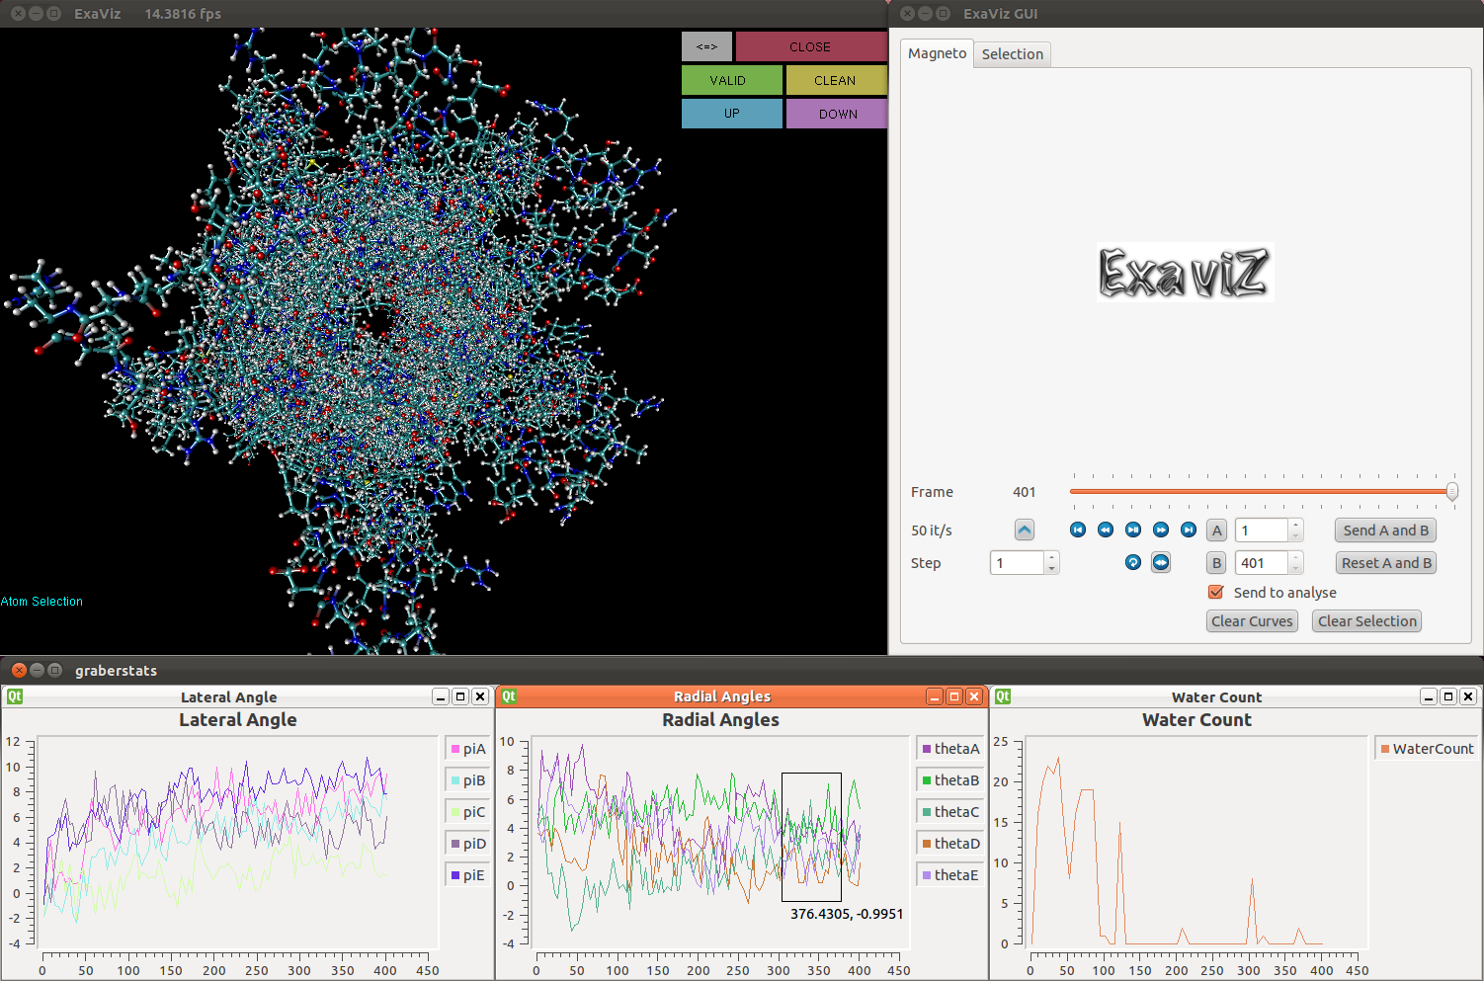Toggle the loop playback icon

click(x=1133, y=563)
